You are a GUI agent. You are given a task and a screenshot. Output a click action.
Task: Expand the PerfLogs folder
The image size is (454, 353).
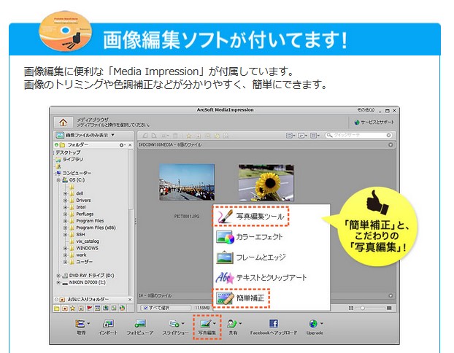(65, 214)
